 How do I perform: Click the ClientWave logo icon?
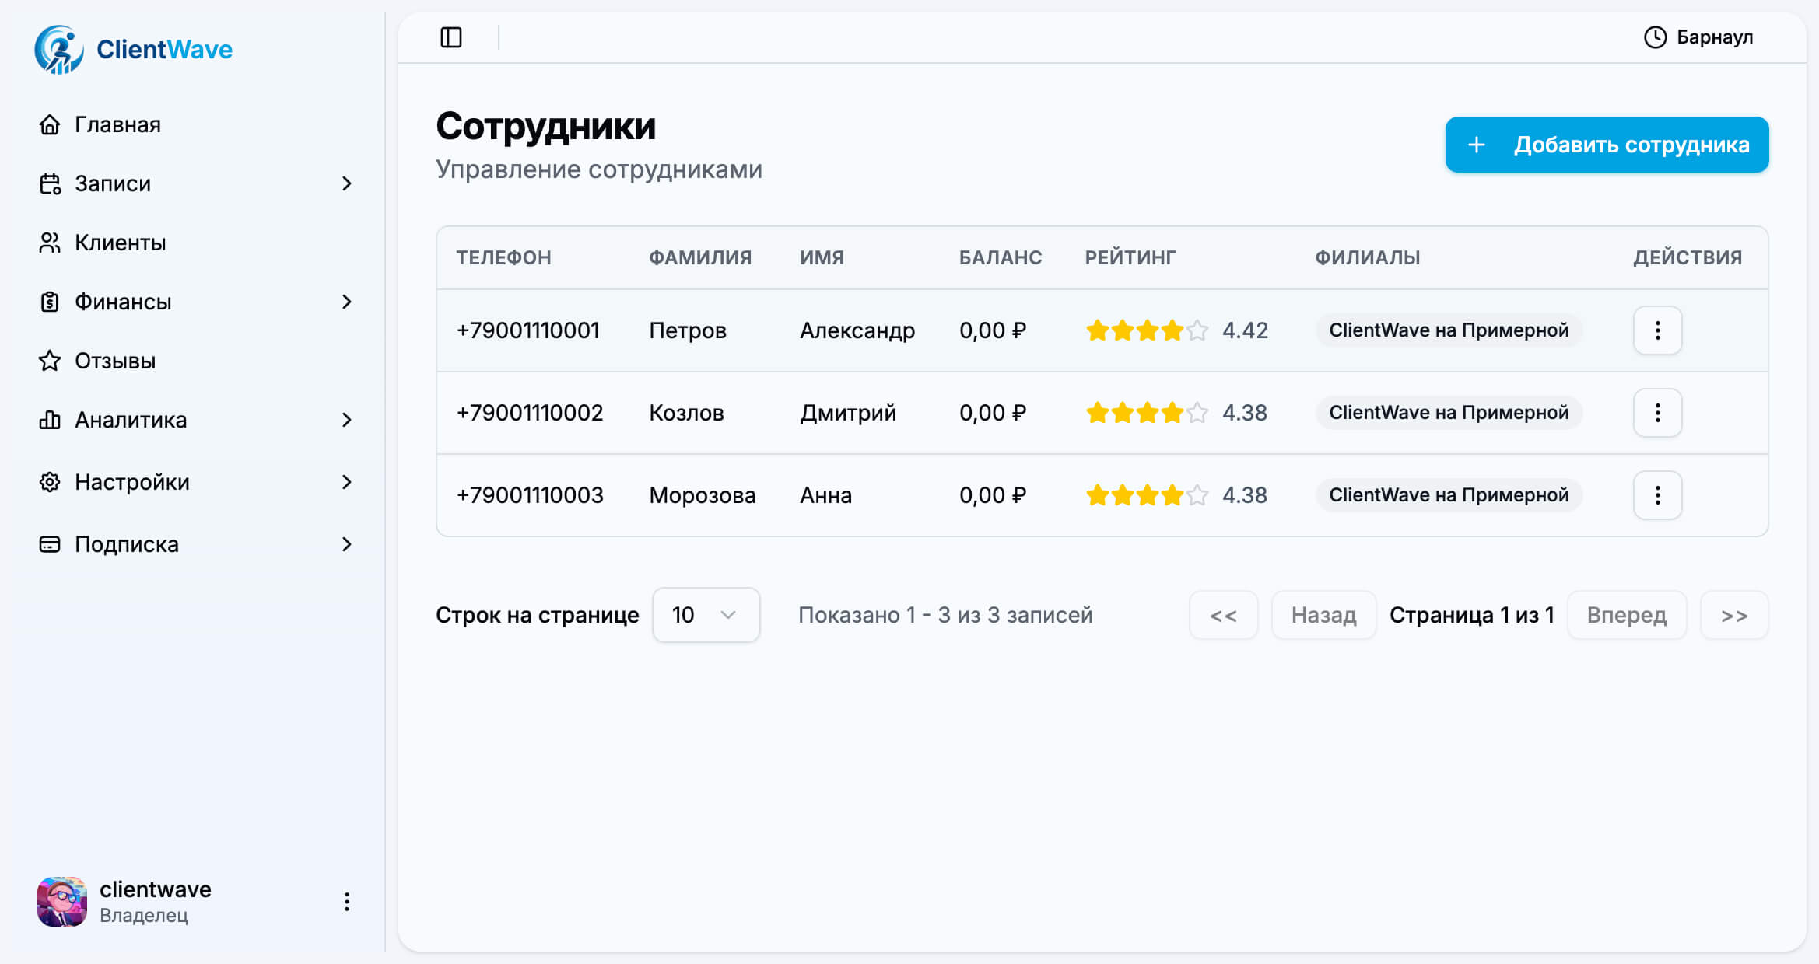point(58,48)
